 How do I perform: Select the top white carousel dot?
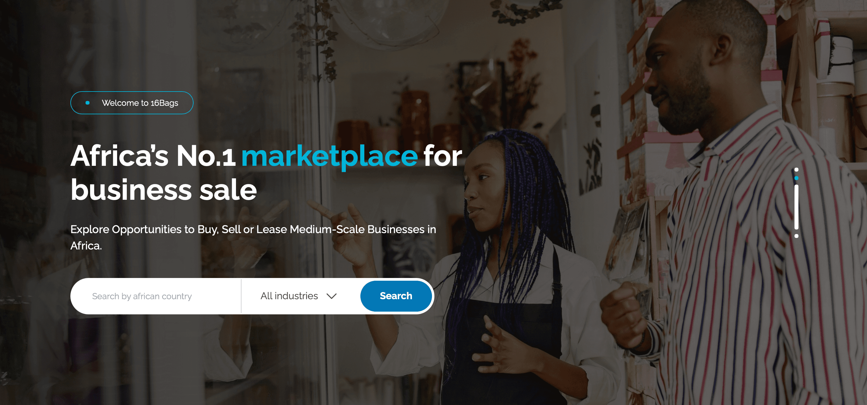(796, 169)
